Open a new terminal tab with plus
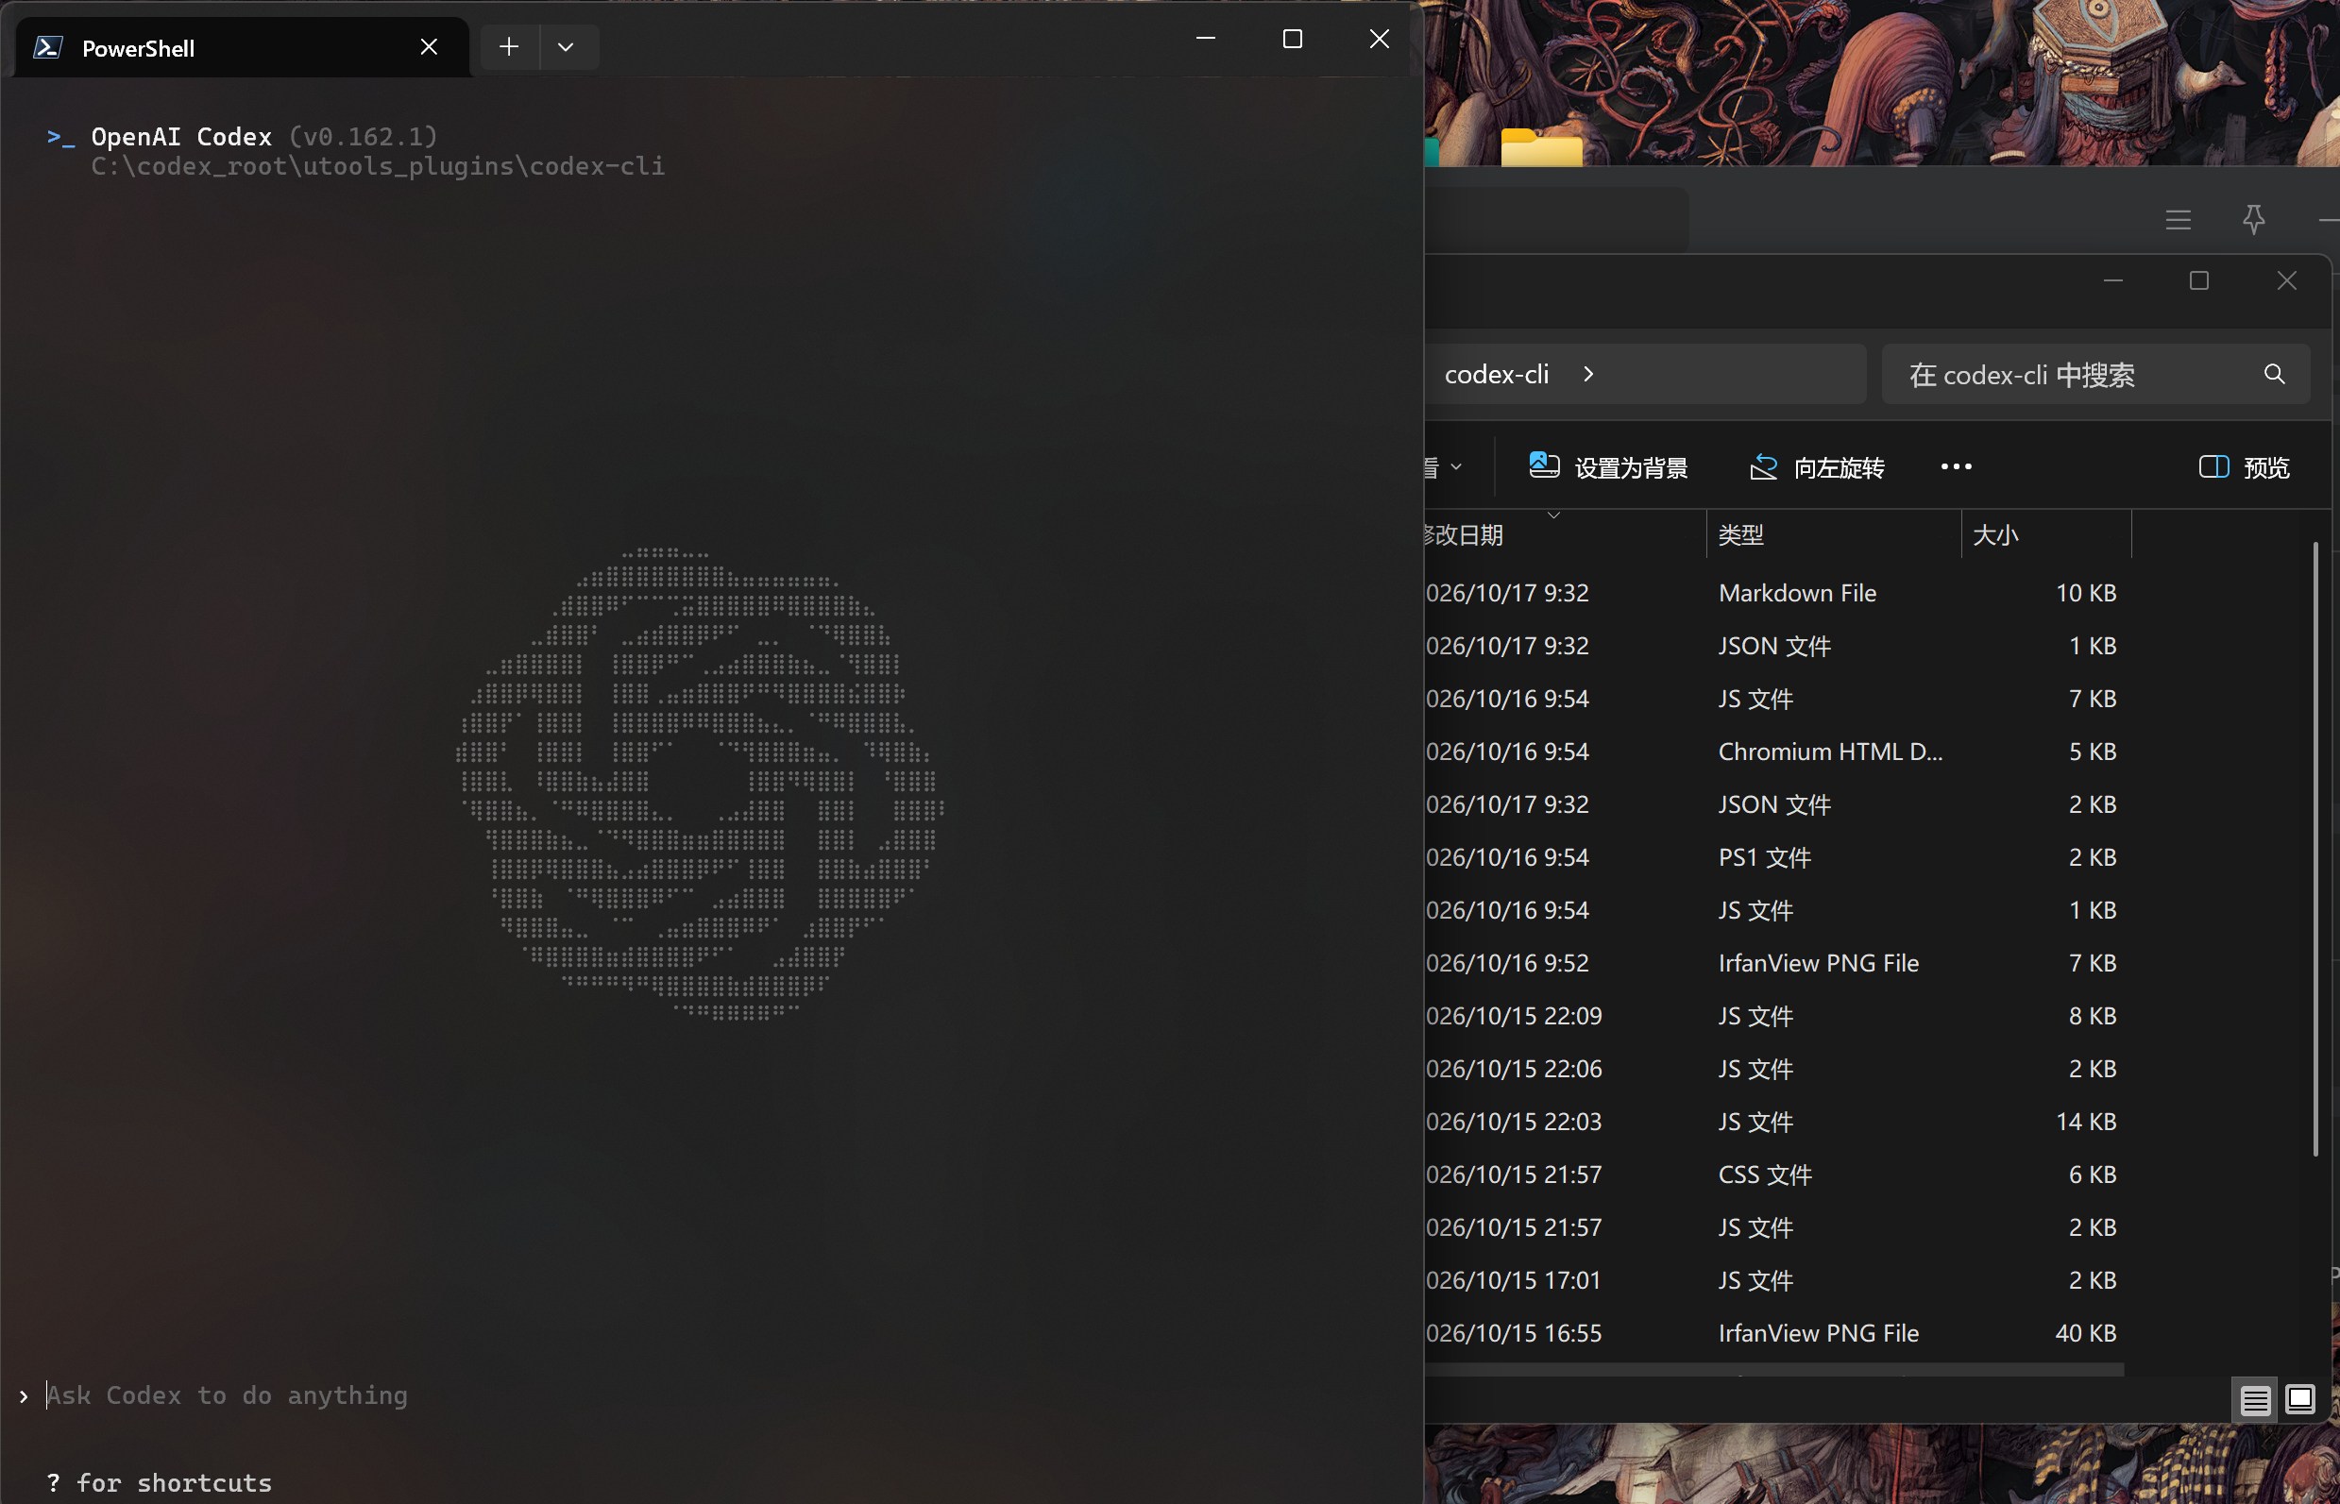2340x1504 pixels. pos(509,47)
